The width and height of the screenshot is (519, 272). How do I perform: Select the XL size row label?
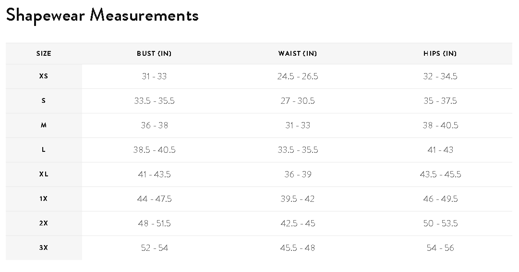click(44, 174)
